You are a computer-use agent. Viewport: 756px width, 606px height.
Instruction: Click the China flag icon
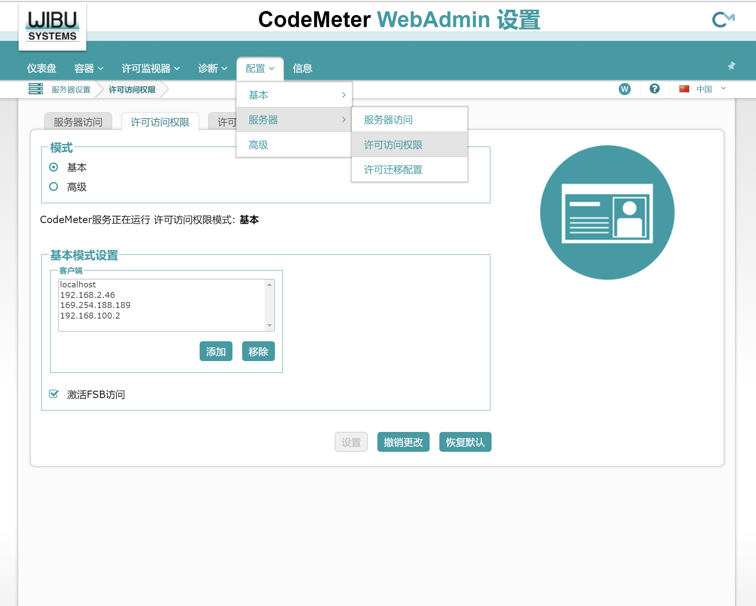point(684,89)
